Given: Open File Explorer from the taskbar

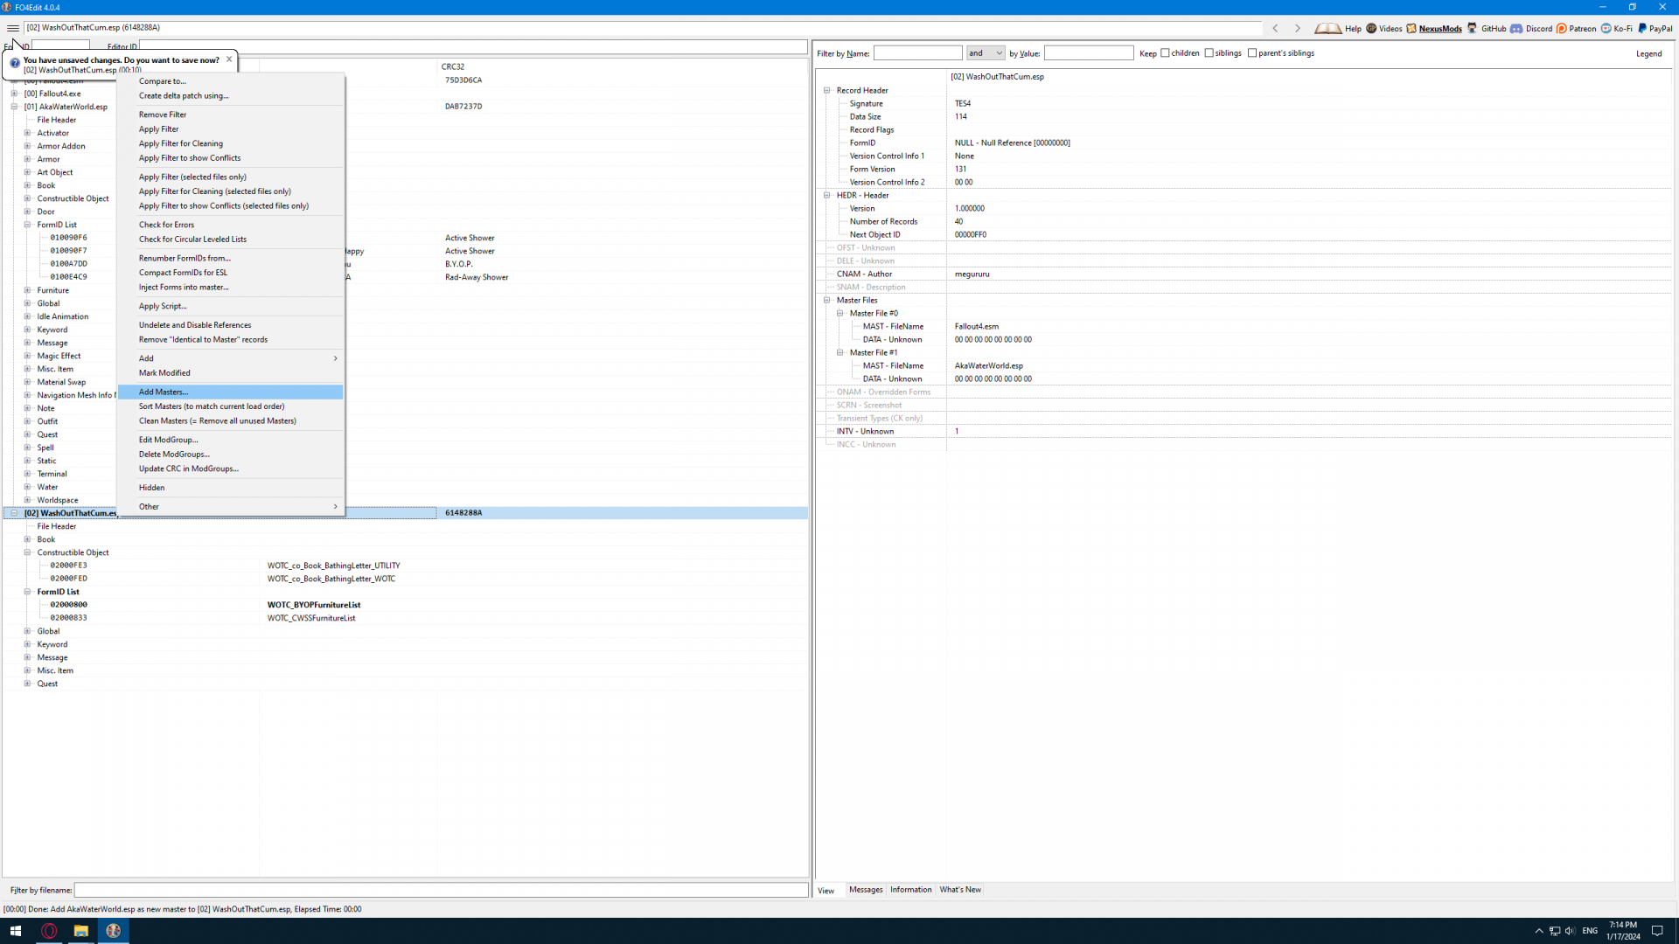Looking at the screenshot, I should pyautogui.click(x=80, y=931).
